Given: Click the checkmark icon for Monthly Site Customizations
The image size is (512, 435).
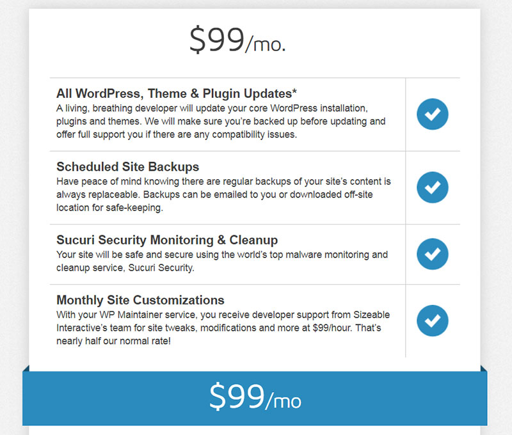Looking at the screenshot, I should [433, 320].
